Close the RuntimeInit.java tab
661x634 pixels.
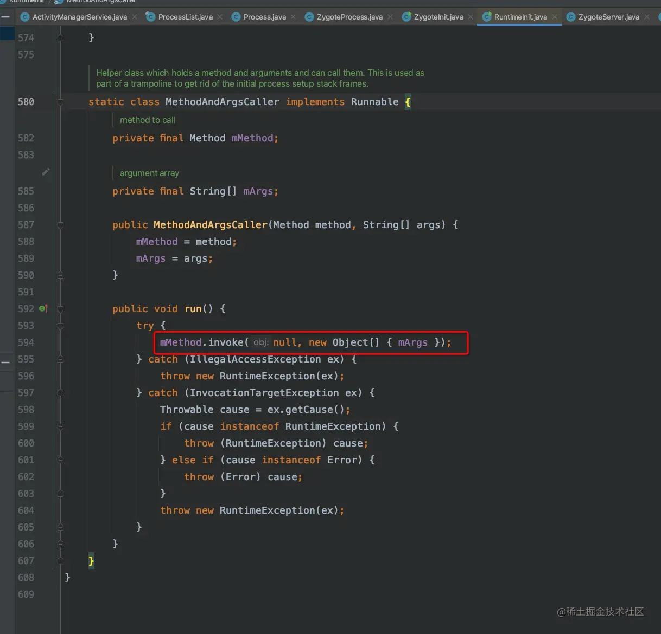554,17
